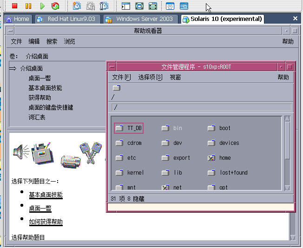Screen dimensions: 303x248
Task: Start the VM with the green play icon
Action: click(42, 6)
